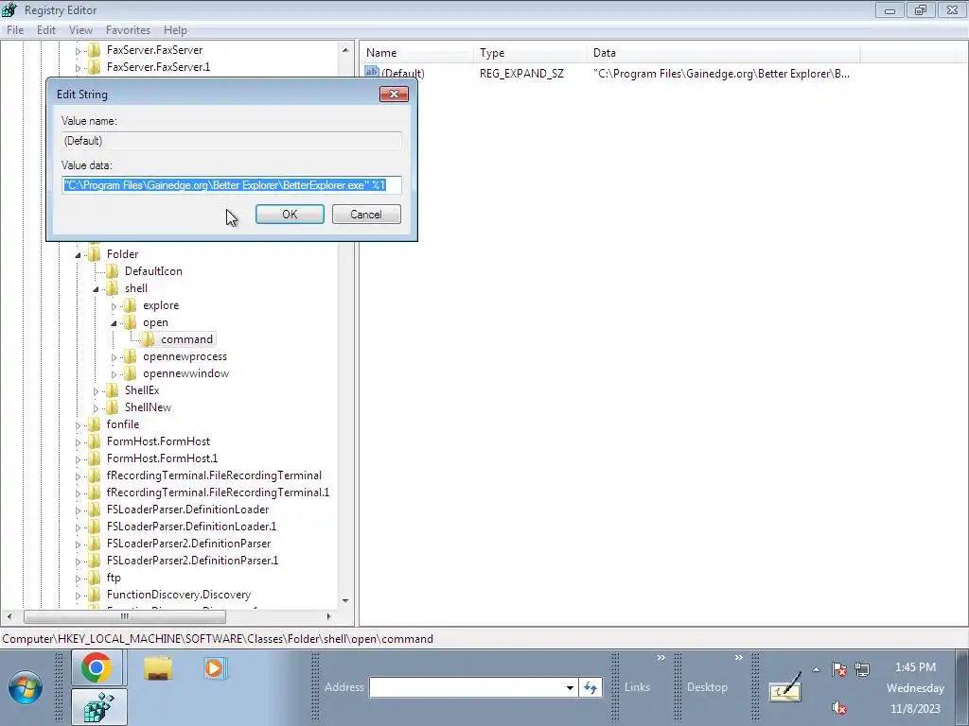
Task: Click the FaxServer.FaxServer folder icon
Action: pos(94,49)
